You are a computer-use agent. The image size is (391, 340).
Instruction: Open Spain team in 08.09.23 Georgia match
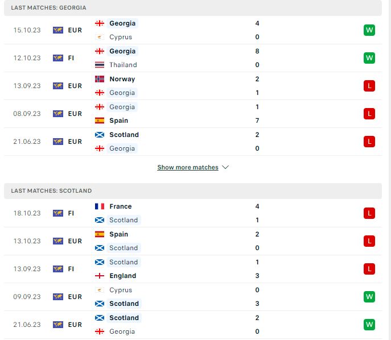119,121
